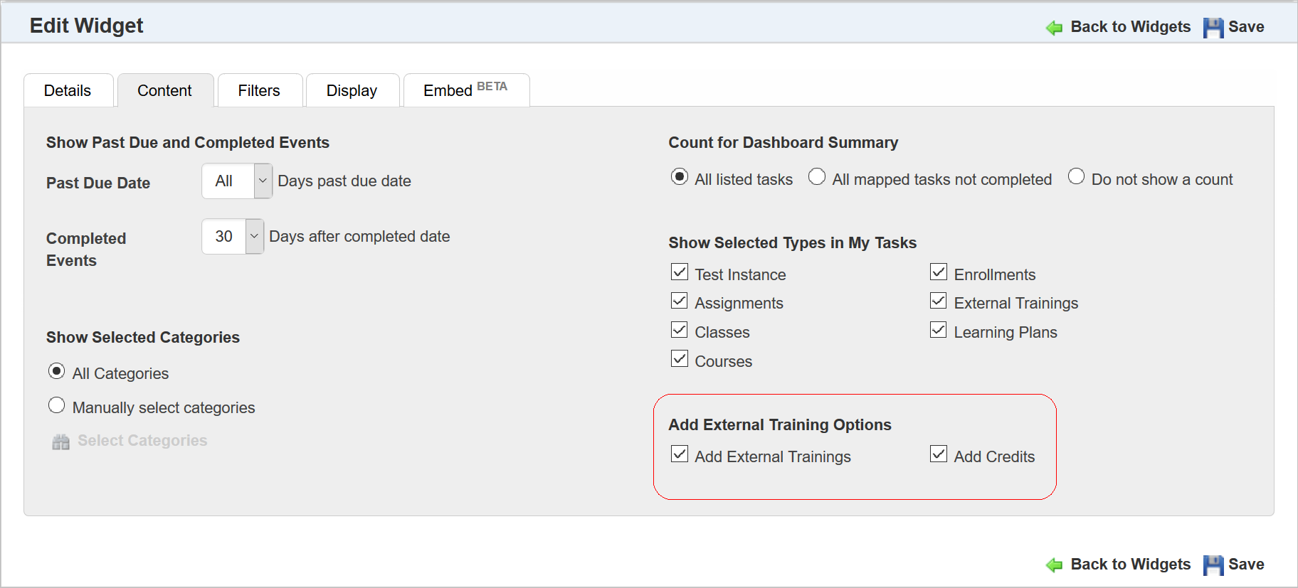Click the bottom floppy disk save icon

tap(1213, 565)
